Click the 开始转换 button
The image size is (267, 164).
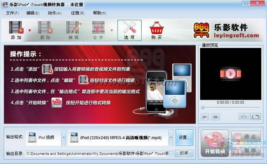[215, 143]
